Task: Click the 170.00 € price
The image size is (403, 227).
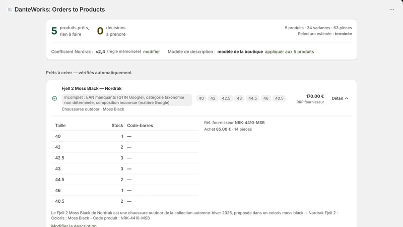Action: [x=315, y=96]
